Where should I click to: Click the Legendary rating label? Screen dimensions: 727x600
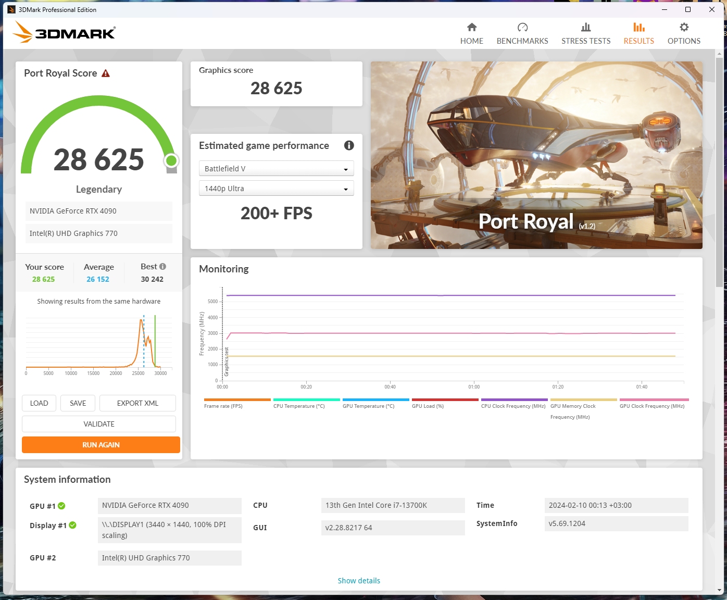[x=99, y=189]
